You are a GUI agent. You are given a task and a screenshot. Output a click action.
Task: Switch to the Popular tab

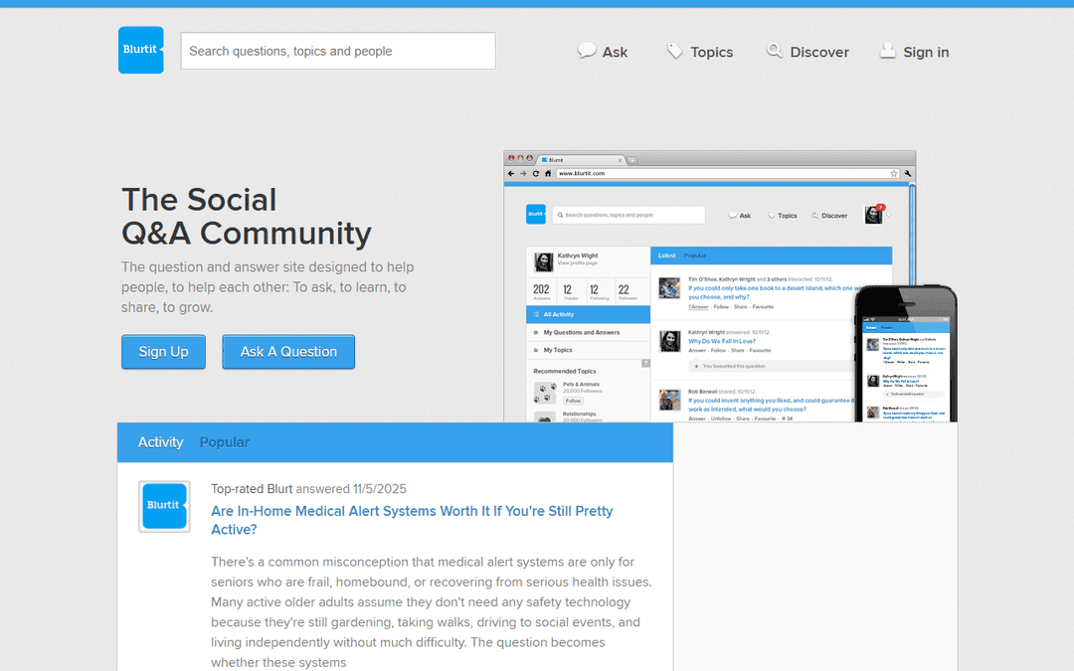[x=224, y=442]
